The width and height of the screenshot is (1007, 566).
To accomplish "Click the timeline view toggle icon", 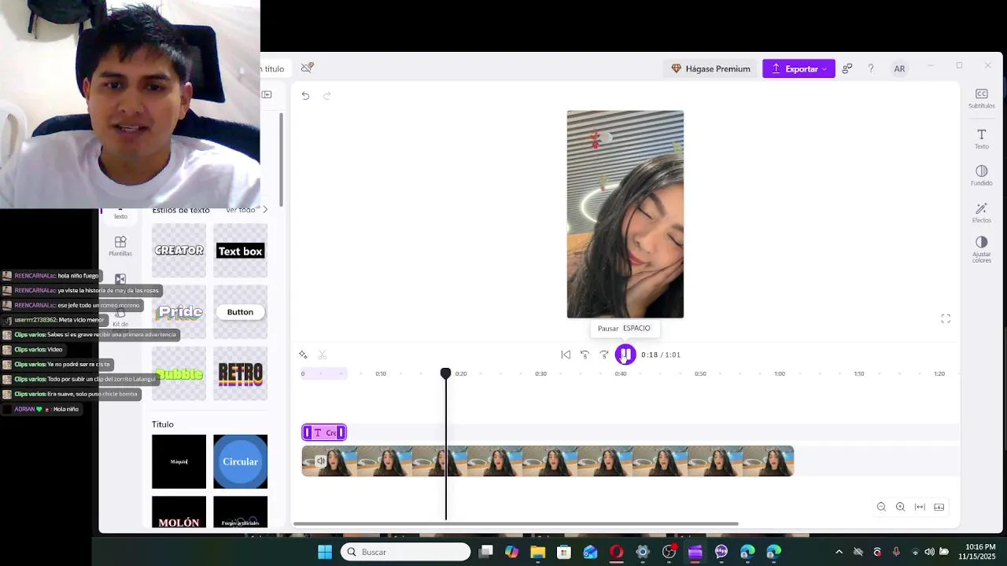I will click(x=939, y=507).
